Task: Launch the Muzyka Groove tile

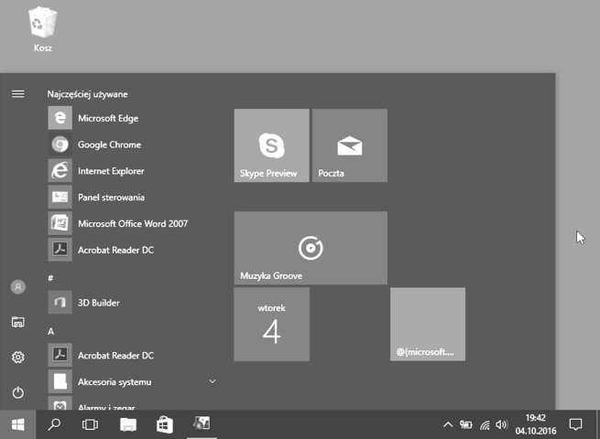Action: tap(311, 248)
